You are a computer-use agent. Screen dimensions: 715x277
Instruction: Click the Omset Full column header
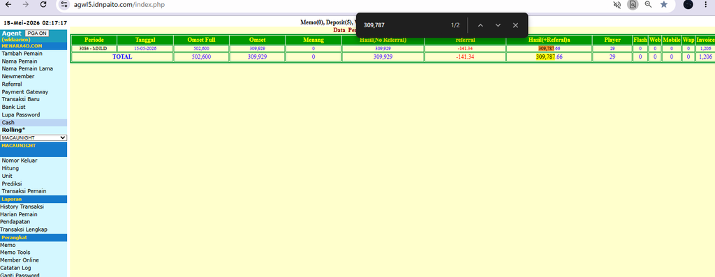(x=202, y=40)
